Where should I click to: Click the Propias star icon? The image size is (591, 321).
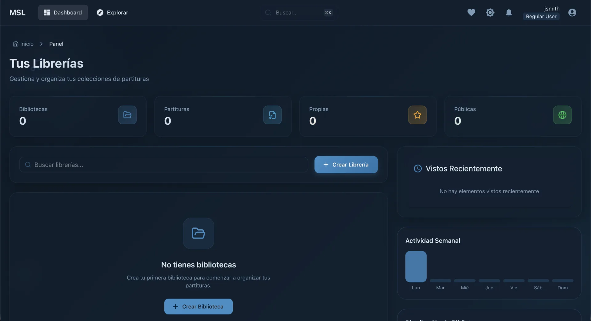(x=417, y=115)
